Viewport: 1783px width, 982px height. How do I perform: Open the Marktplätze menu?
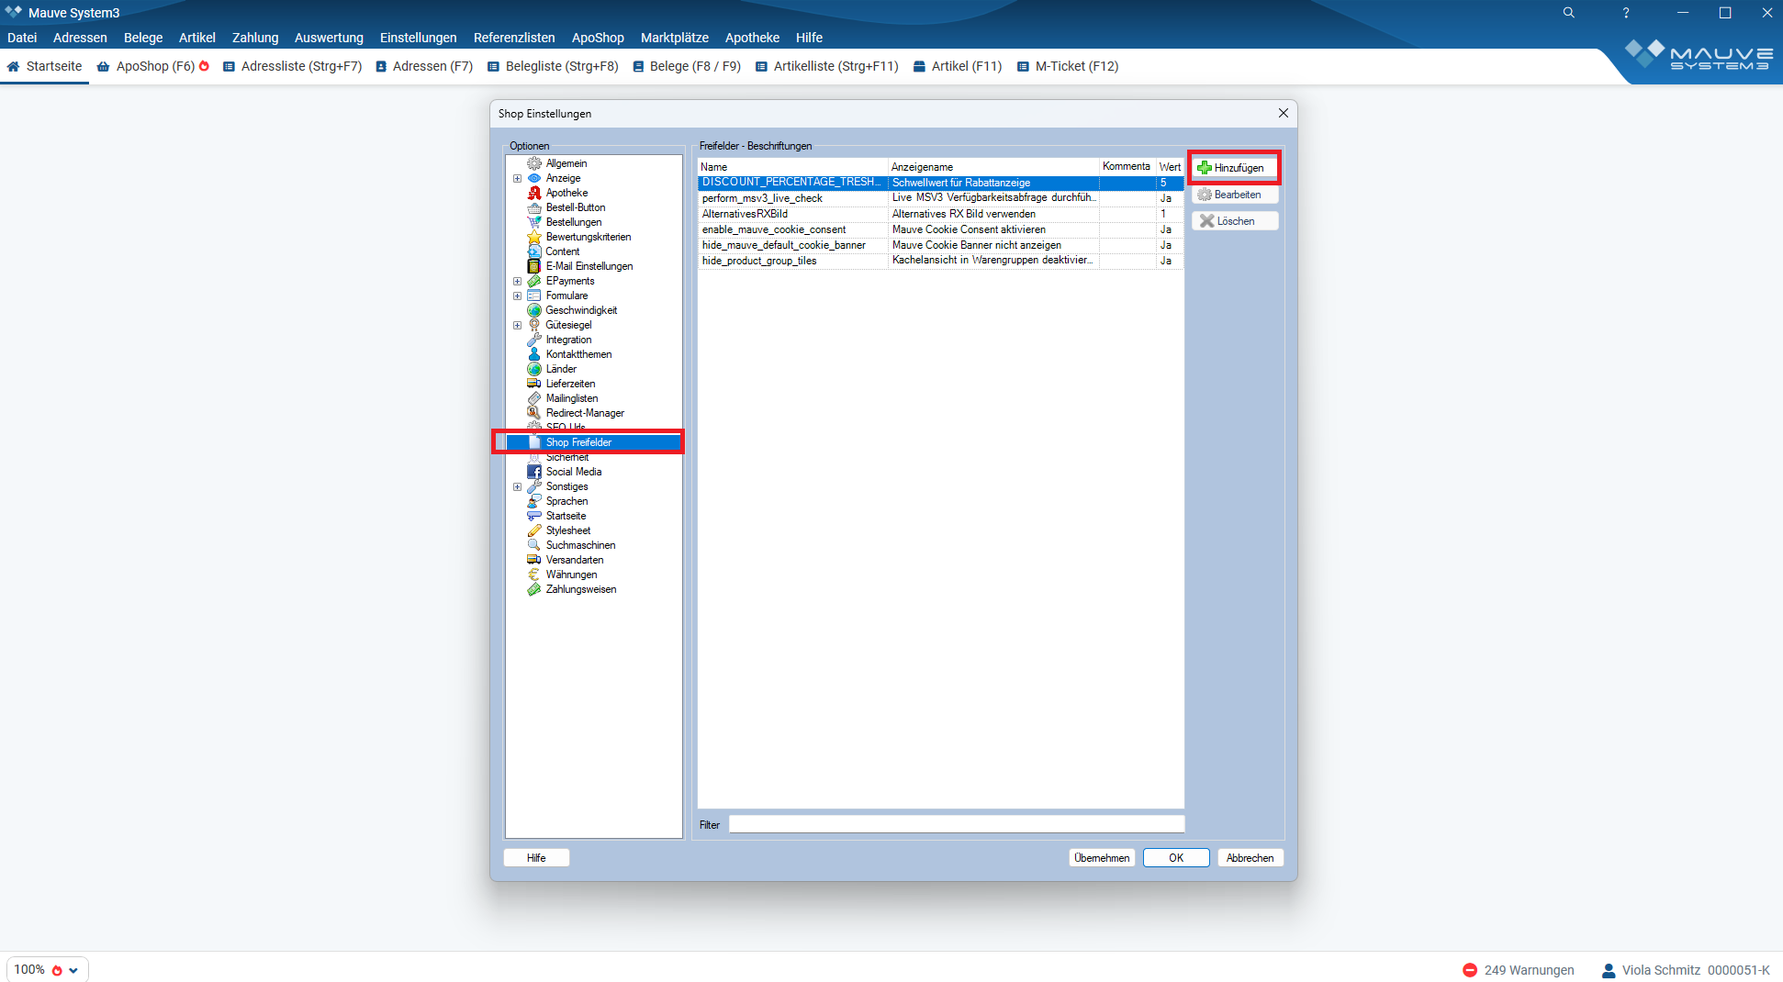675,38
